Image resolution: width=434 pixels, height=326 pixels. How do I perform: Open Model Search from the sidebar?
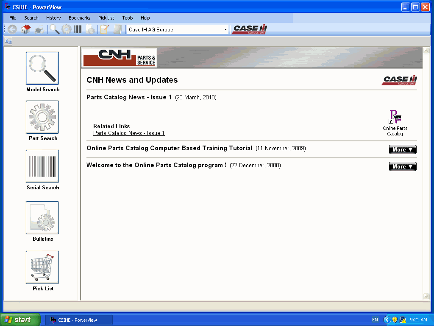click(42, 68)
